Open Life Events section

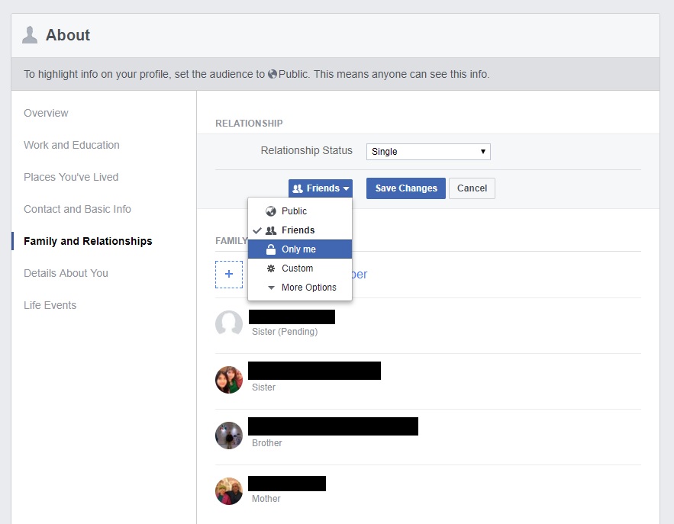pos(50,305)
